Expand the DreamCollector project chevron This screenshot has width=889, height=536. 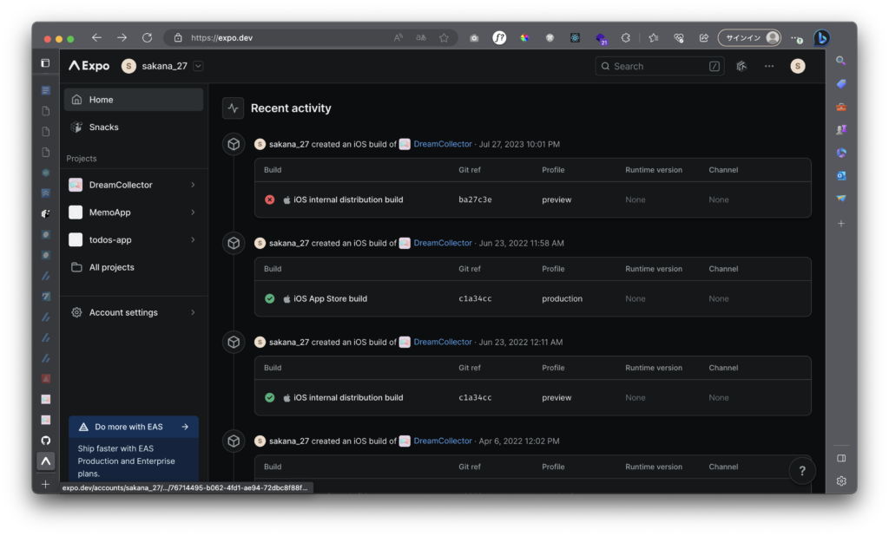tap(193, 185)
